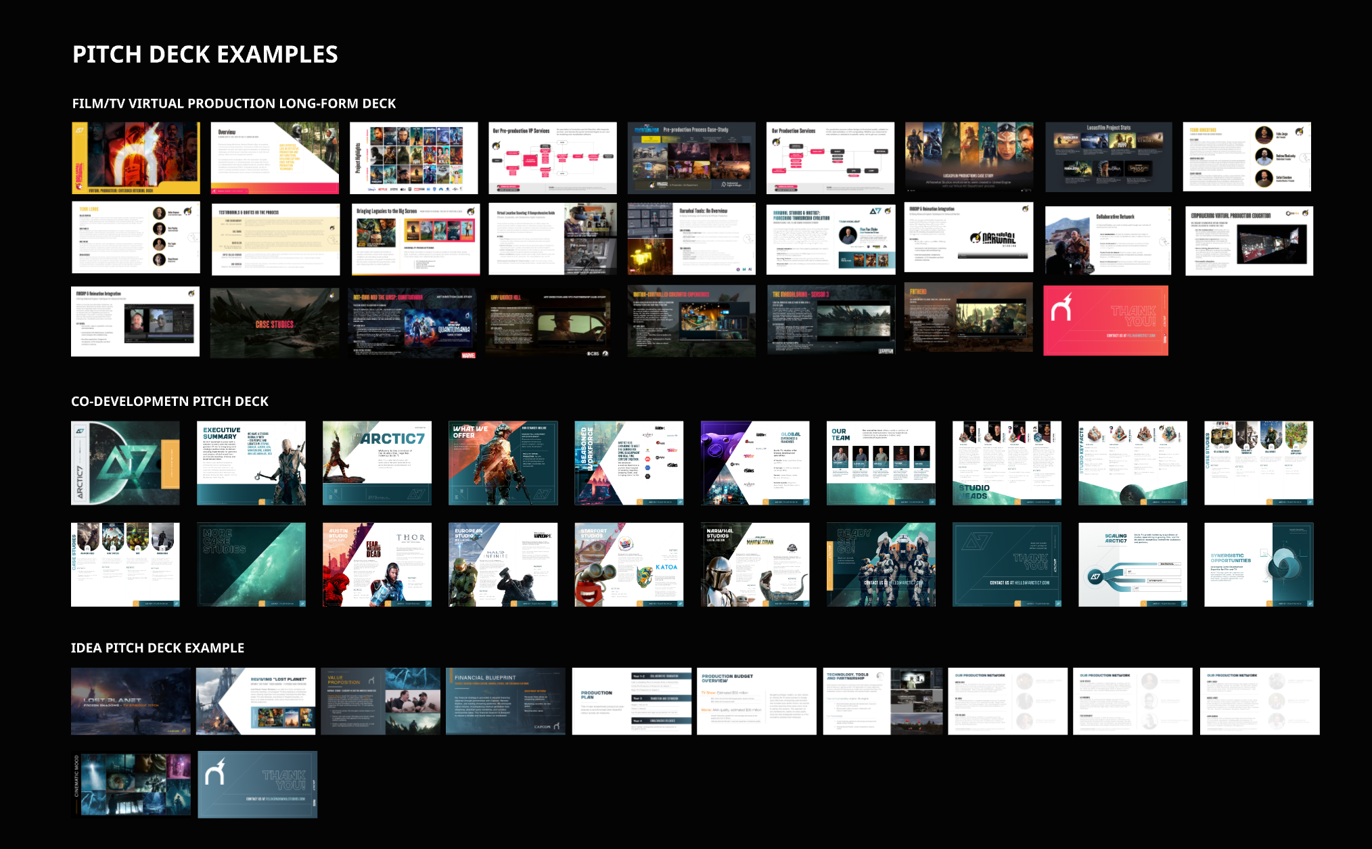Click the Pitch Deck Examples main heading
The height and width of the screenshot is (849, 1372).
205,54
